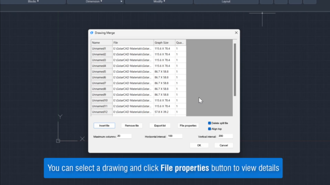330x185 pixels.
Task: Click the Insert file button
Action: point(104,125)
